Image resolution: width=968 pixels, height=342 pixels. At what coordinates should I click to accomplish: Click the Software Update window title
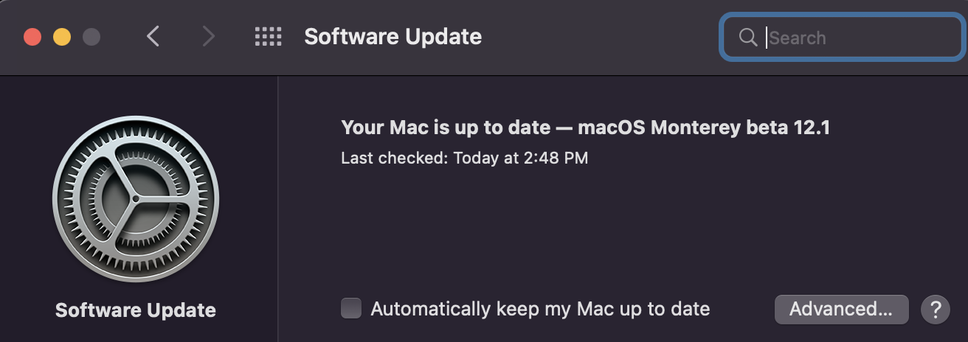tap(393, 36)
